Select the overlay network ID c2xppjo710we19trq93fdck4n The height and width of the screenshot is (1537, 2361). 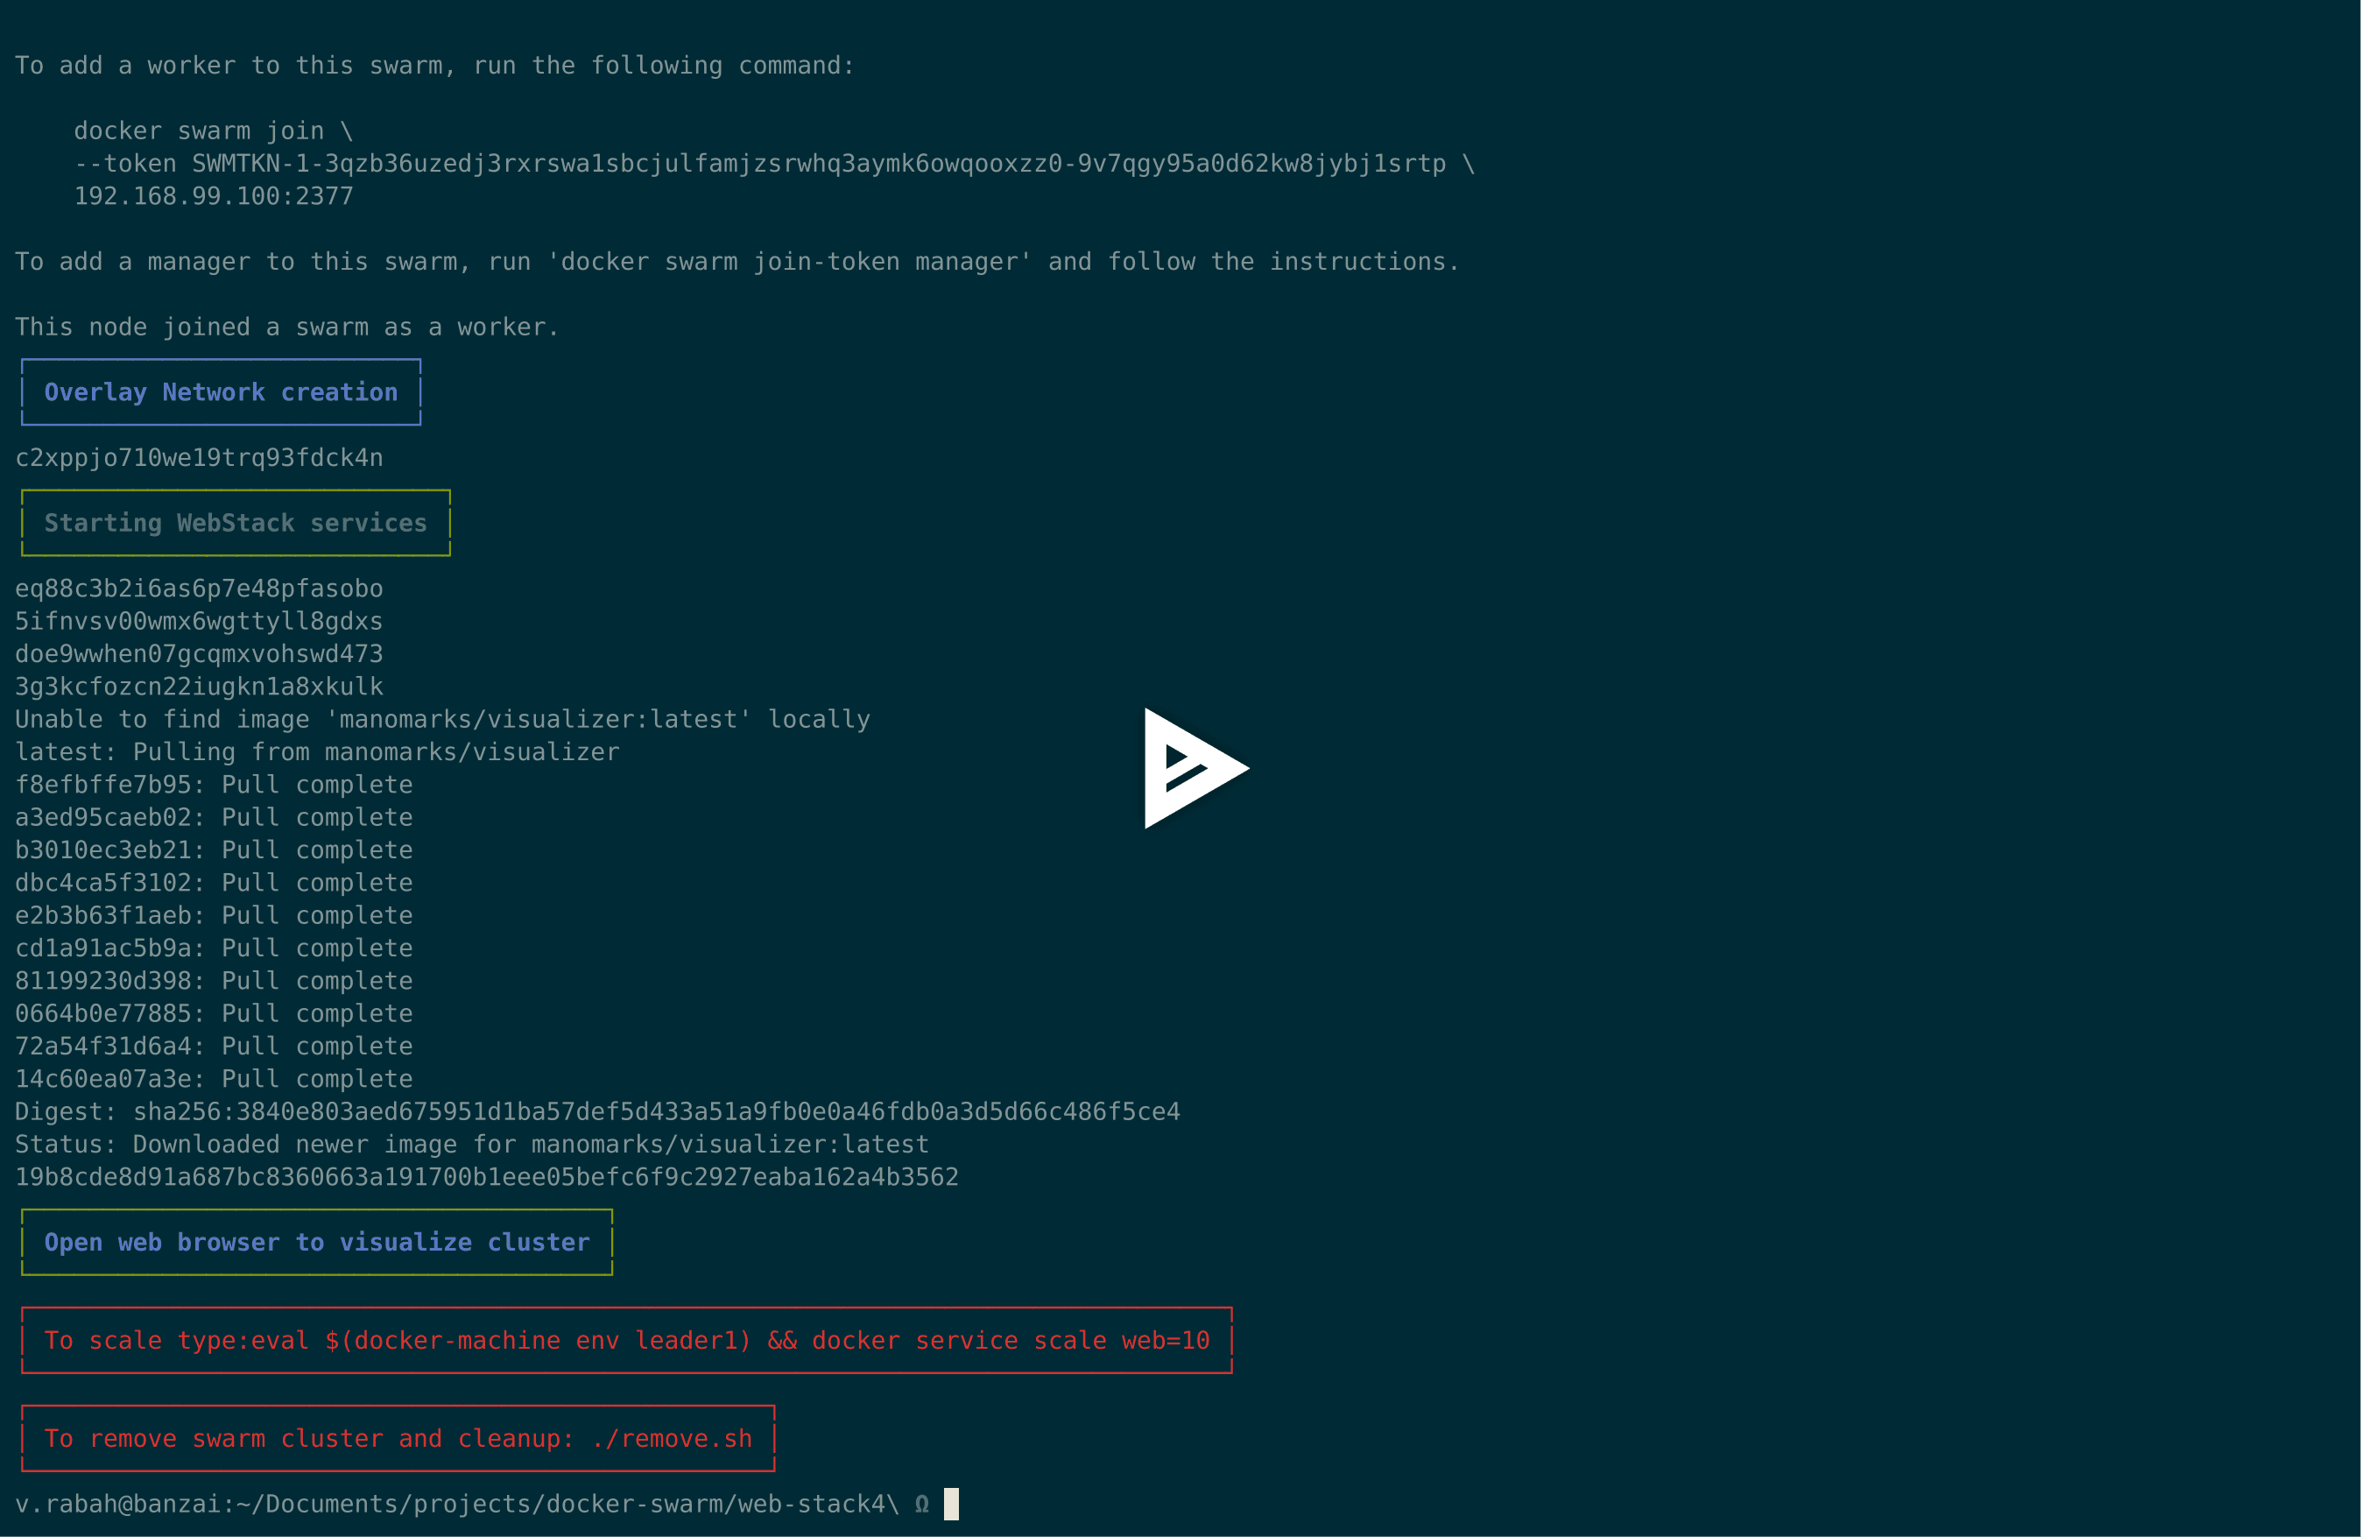199,457
